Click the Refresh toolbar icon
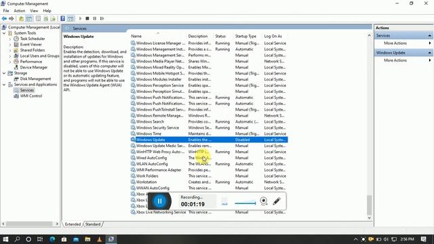434x244 pixels. pos(45,18)
